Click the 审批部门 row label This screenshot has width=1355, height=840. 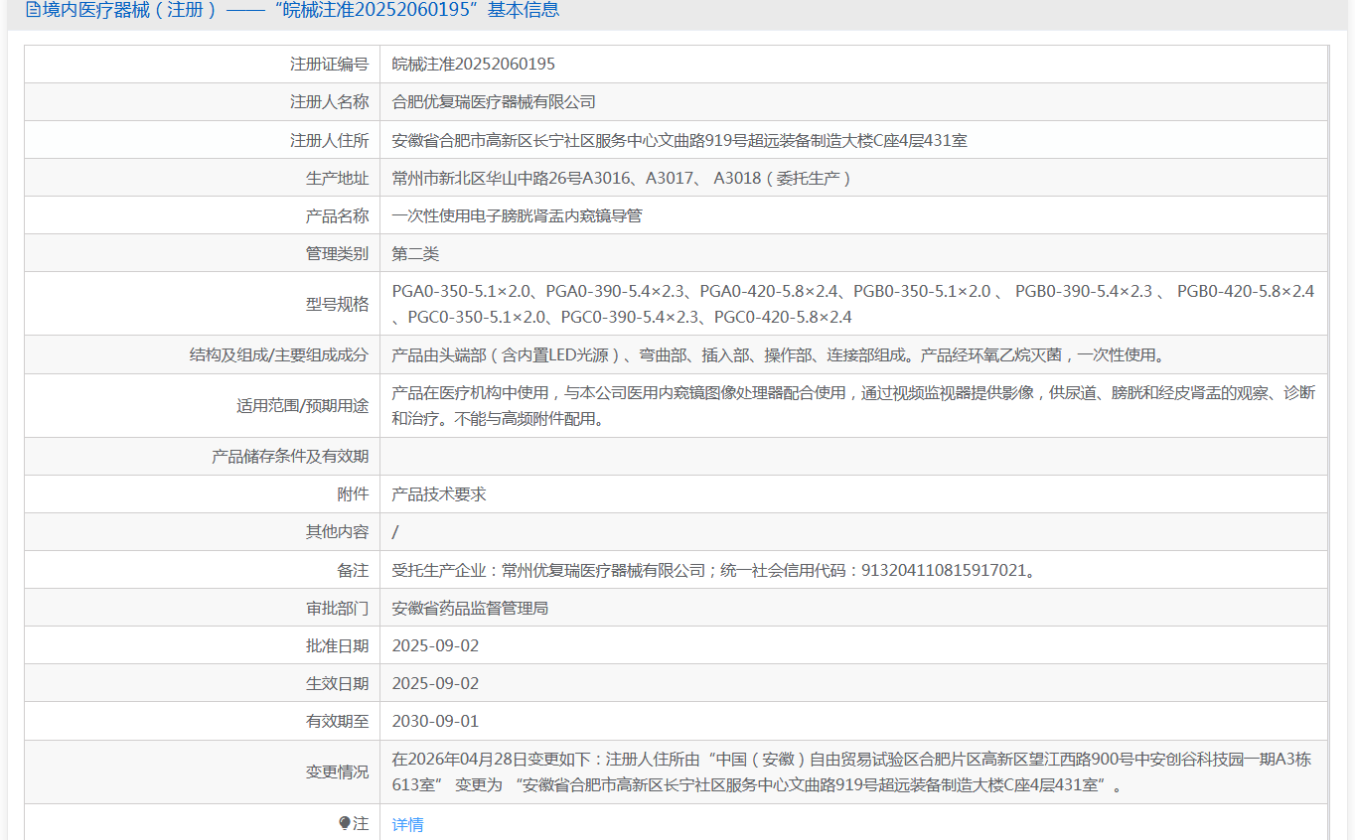click(x=337, y=608)
